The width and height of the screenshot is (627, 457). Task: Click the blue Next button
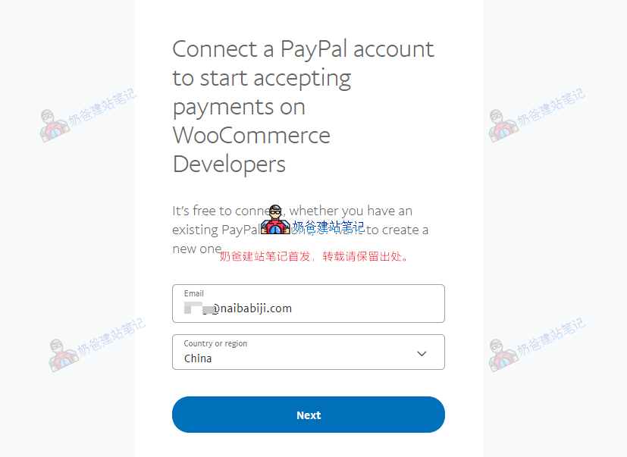309,415
